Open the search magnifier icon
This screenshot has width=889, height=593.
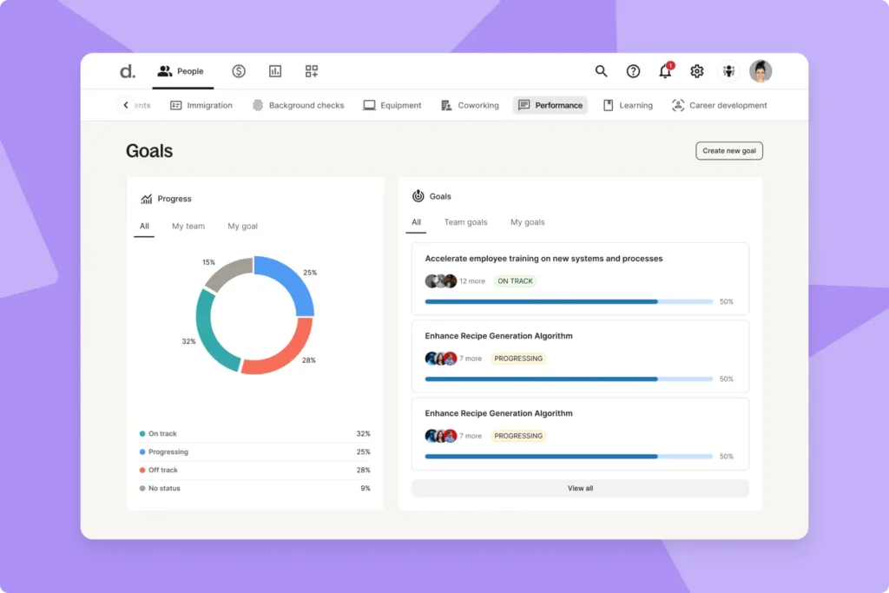point(601,71)
